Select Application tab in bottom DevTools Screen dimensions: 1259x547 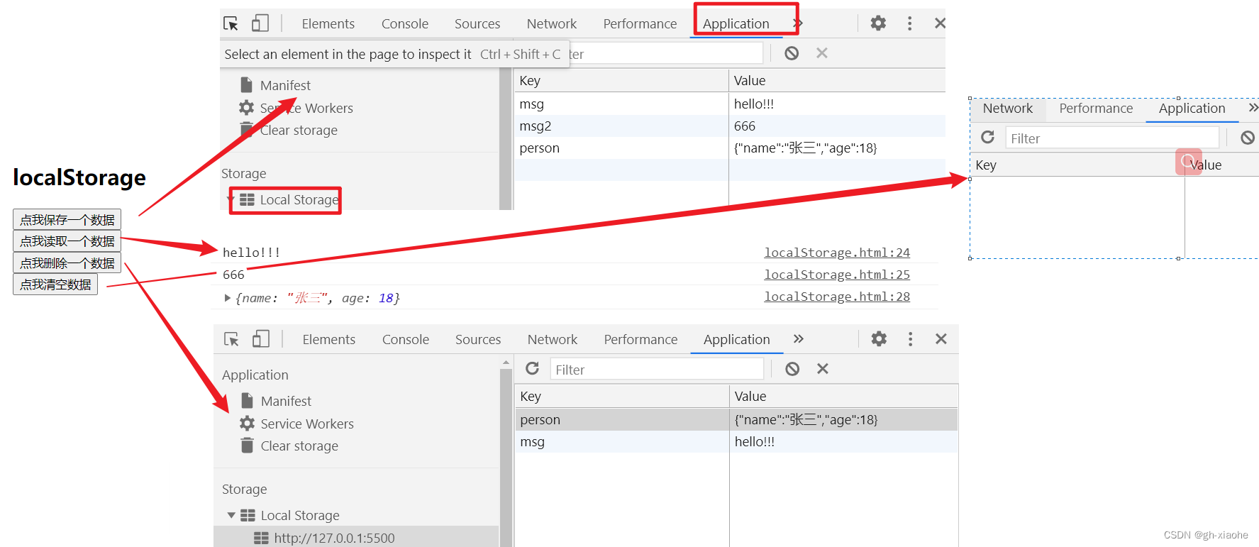point(737,339)
